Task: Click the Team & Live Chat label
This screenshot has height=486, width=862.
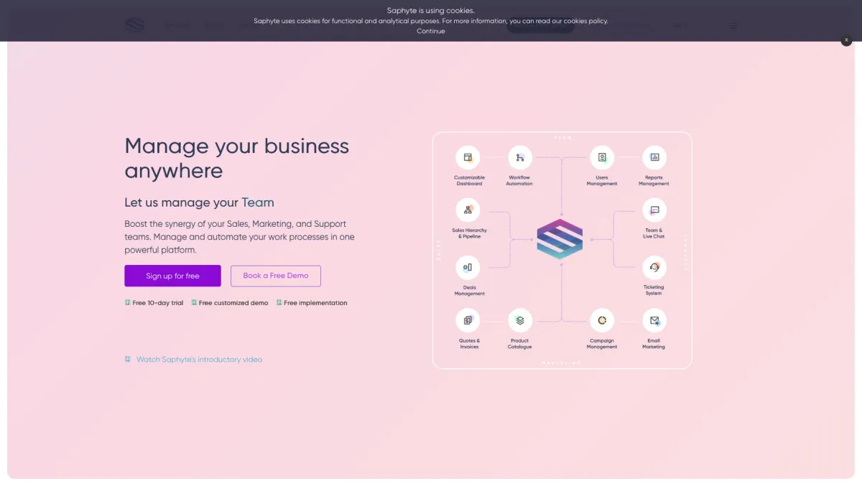Action: coord(654,233)
